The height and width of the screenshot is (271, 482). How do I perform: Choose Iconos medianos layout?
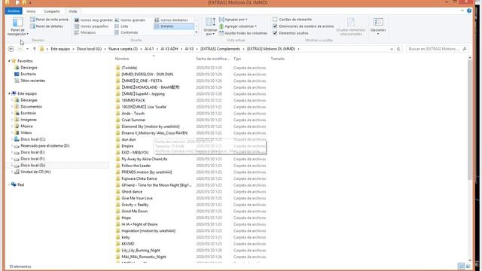(171, 20)
